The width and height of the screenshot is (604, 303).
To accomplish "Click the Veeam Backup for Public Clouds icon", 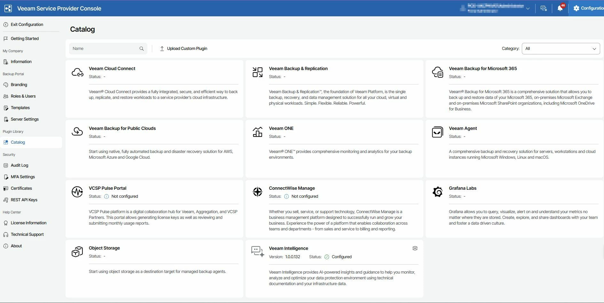I will [x=77, y=132].
